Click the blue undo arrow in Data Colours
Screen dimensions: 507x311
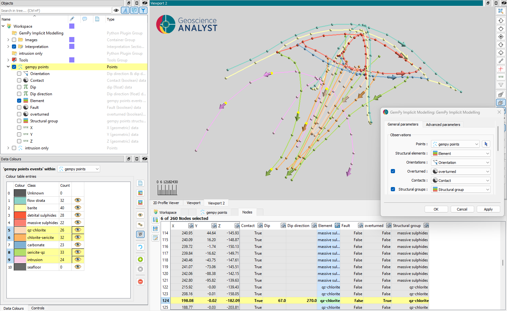click(x=140, y=247)
